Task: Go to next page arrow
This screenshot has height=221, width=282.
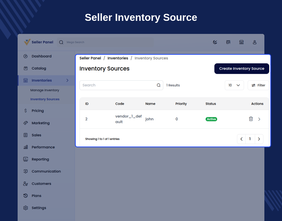Action: tap(259, 139)
